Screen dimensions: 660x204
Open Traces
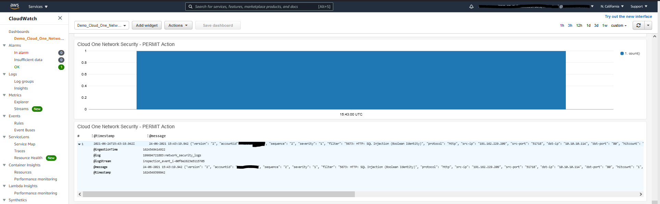(x=20, y=151)
